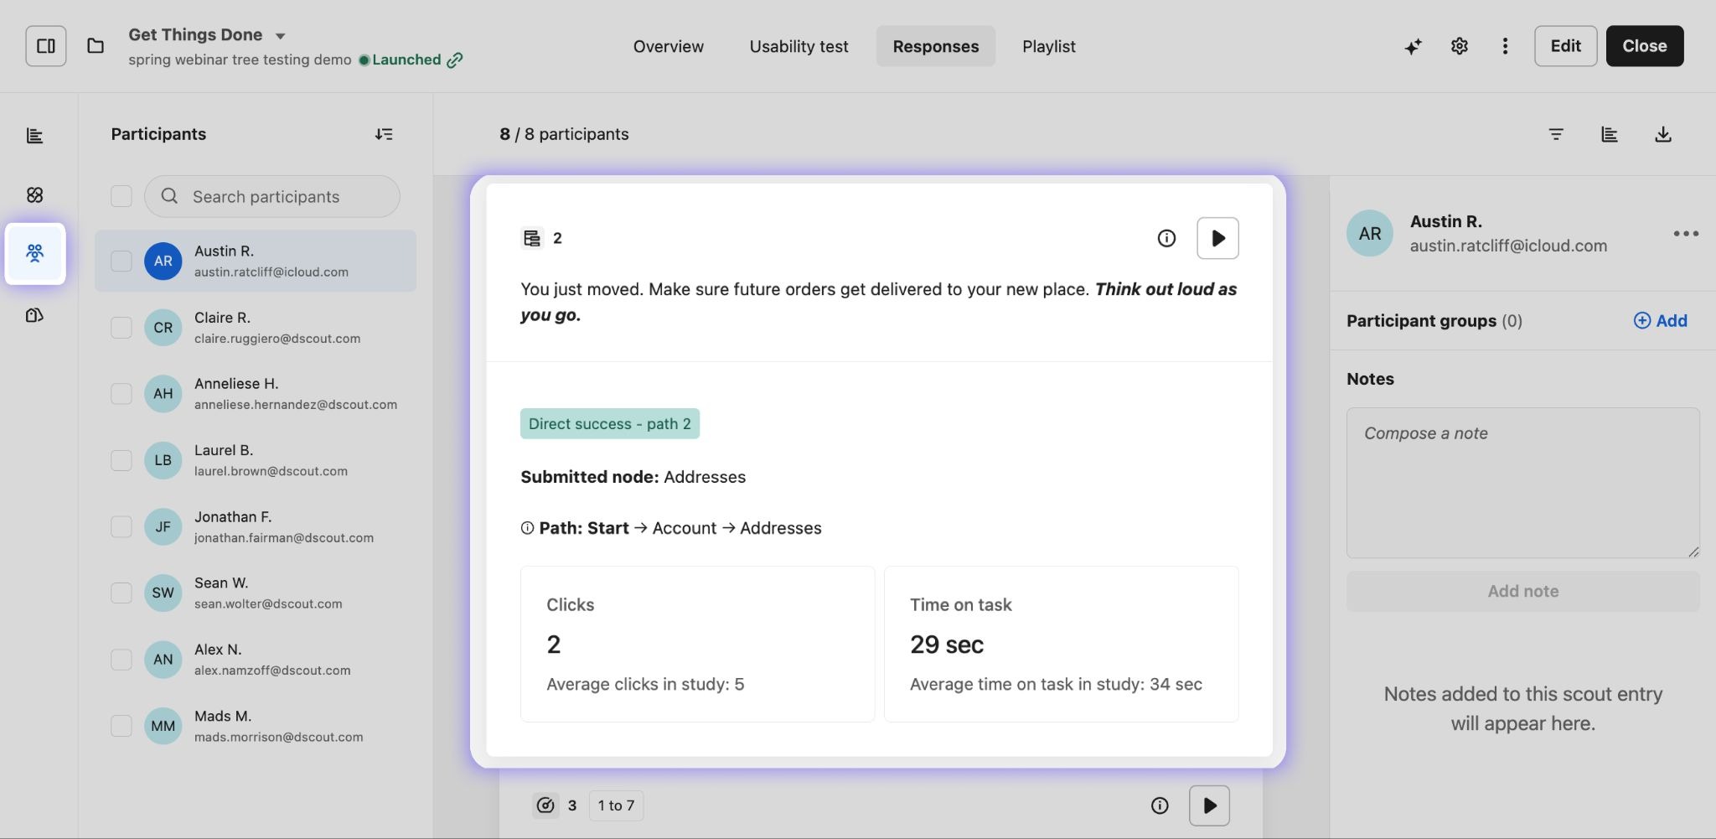Screen dimensions: 1716x839
Task: Tick the select-all participants checkbox
Action: click(121, 196)
